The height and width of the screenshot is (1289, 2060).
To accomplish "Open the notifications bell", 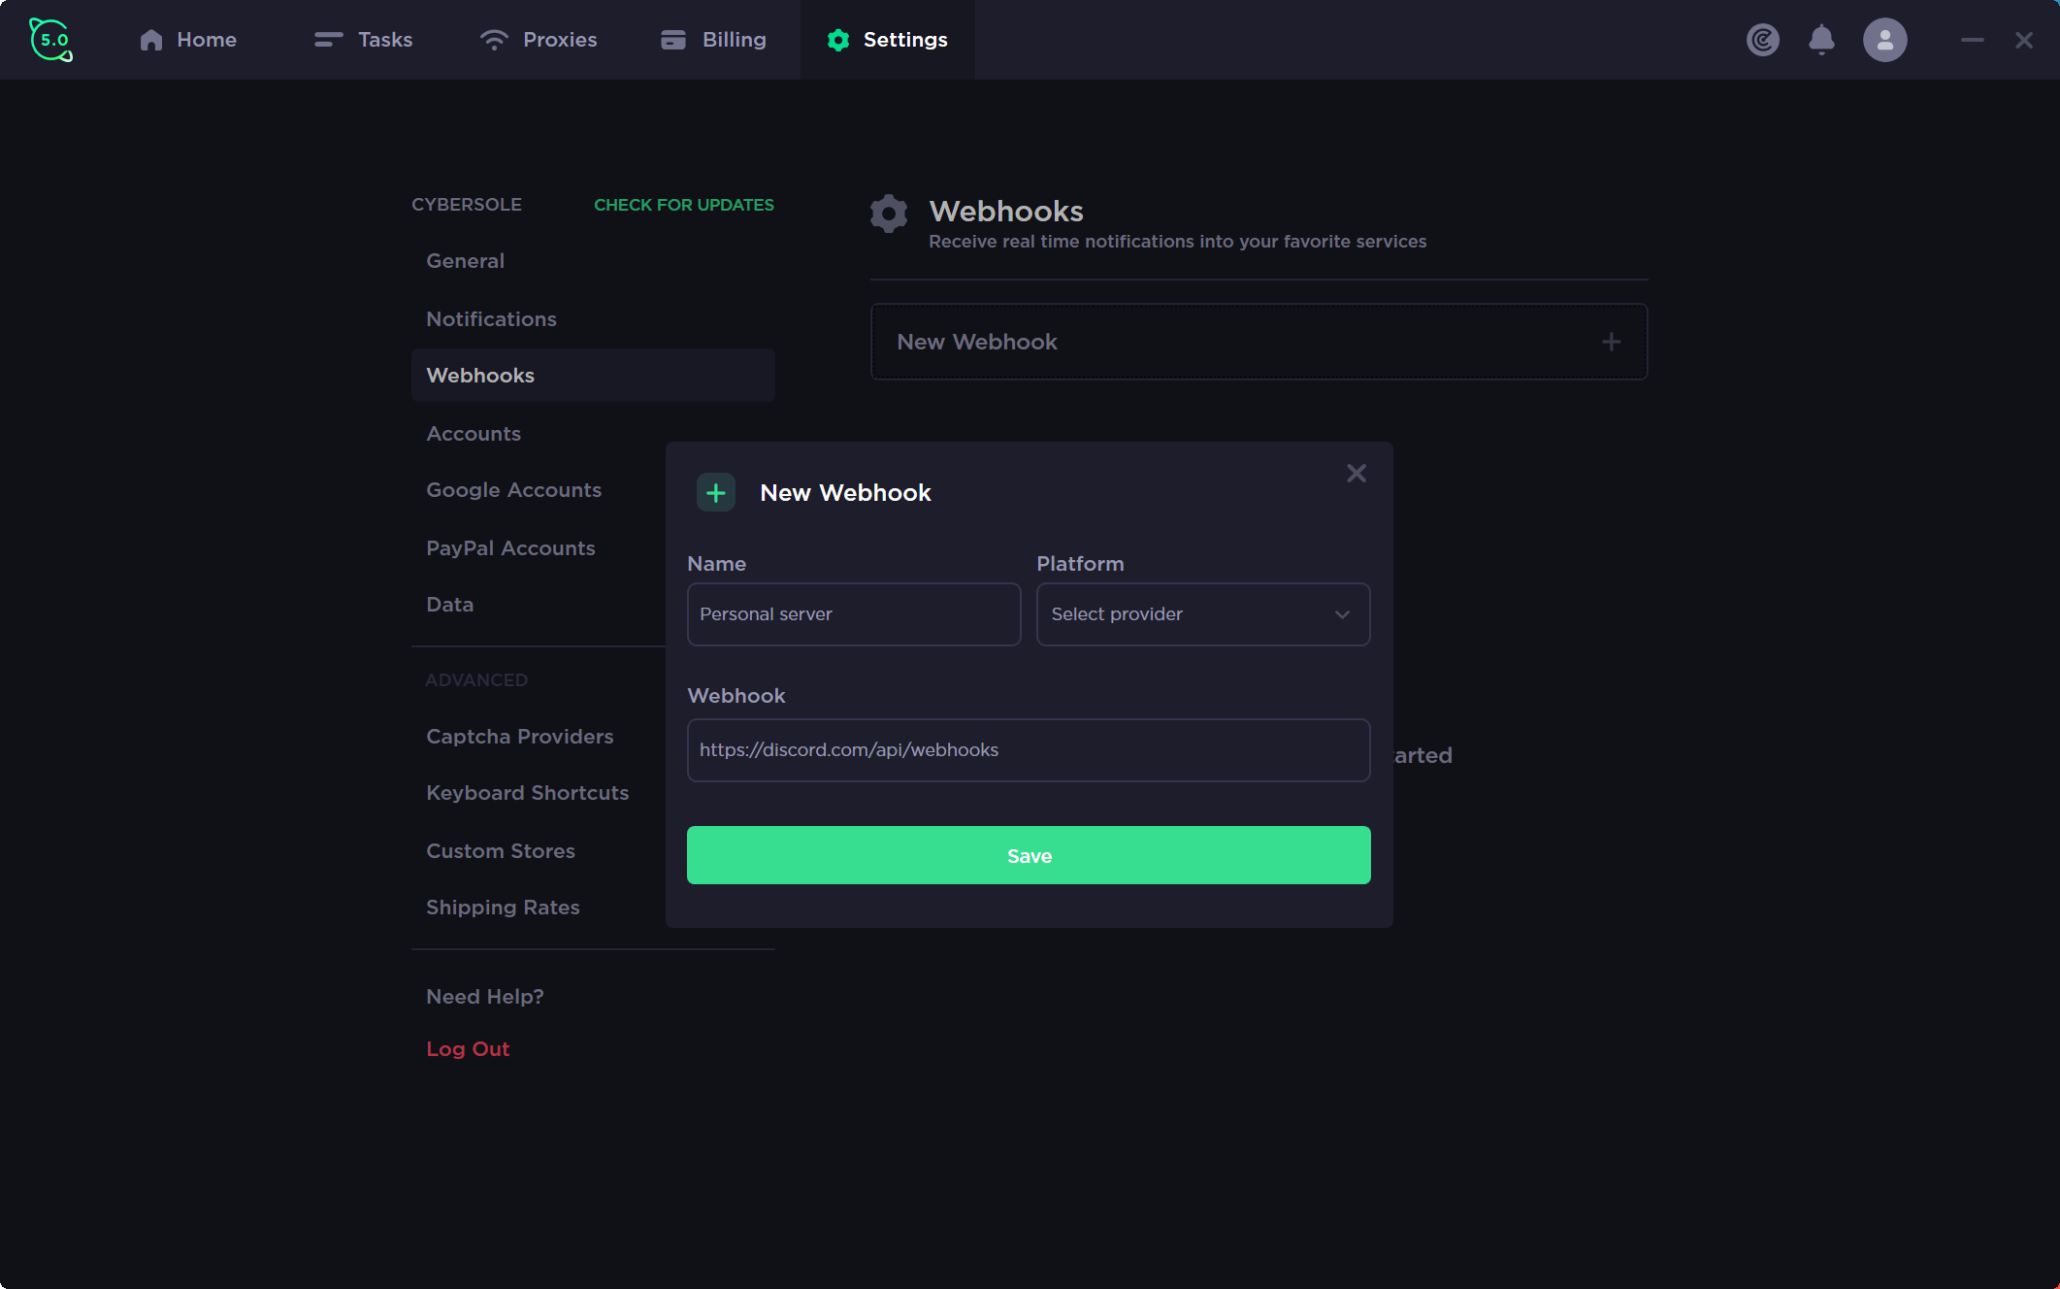I will (1821, 40).
